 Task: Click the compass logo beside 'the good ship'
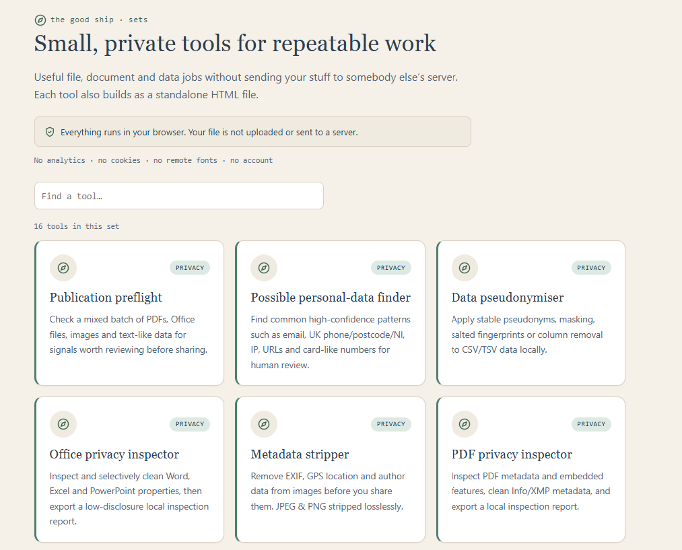tap(40, 20)
